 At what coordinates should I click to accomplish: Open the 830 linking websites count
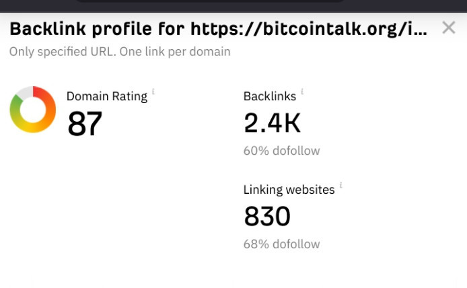(x=267, y=216)
